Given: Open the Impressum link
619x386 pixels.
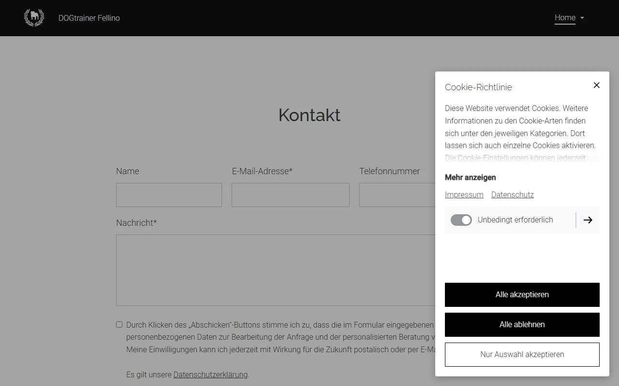Looking at the screenshot, I should point(464,195).
